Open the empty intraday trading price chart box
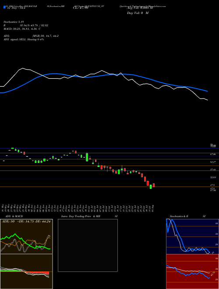219x289 pixels. [88, 245]
